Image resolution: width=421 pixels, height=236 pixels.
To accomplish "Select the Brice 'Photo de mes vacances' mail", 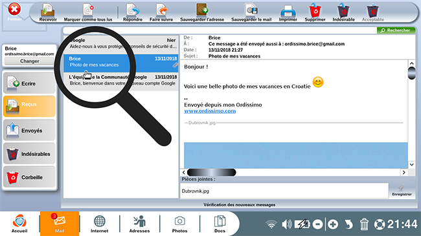I will 121,63.
